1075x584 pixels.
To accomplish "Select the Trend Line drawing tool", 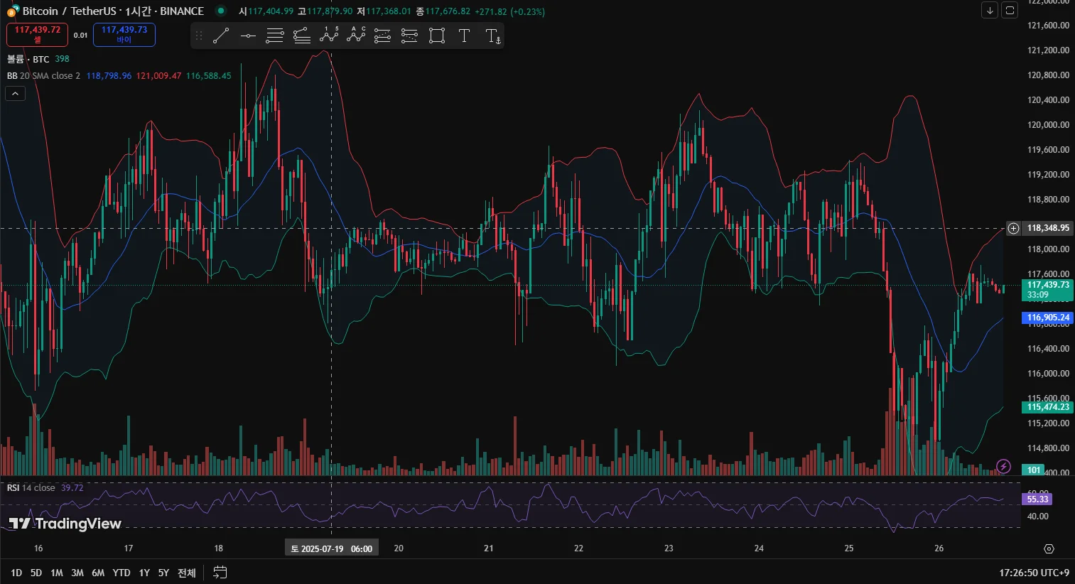I will [221, 36].
